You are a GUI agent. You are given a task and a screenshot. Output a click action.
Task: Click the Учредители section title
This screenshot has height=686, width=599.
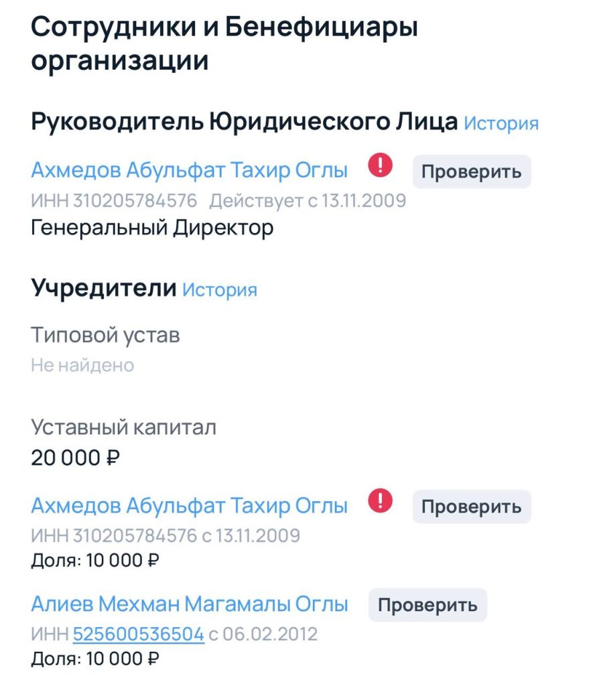pyautogui.click(x=103, y=289)
